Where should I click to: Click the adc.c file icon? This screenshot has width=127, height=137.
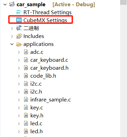(x=26, y=52)
